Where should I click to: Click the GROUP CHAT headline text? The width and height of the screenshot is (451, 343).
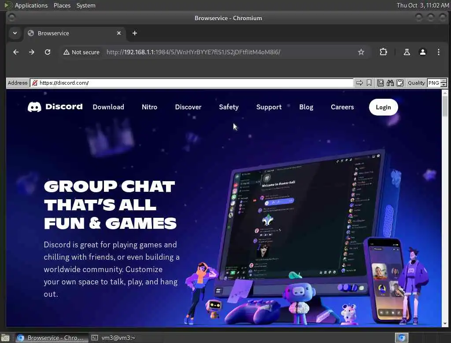[x=110, y=205]
